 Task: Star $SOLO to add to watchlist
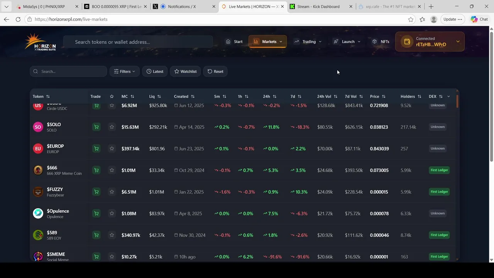click(112, 127)
